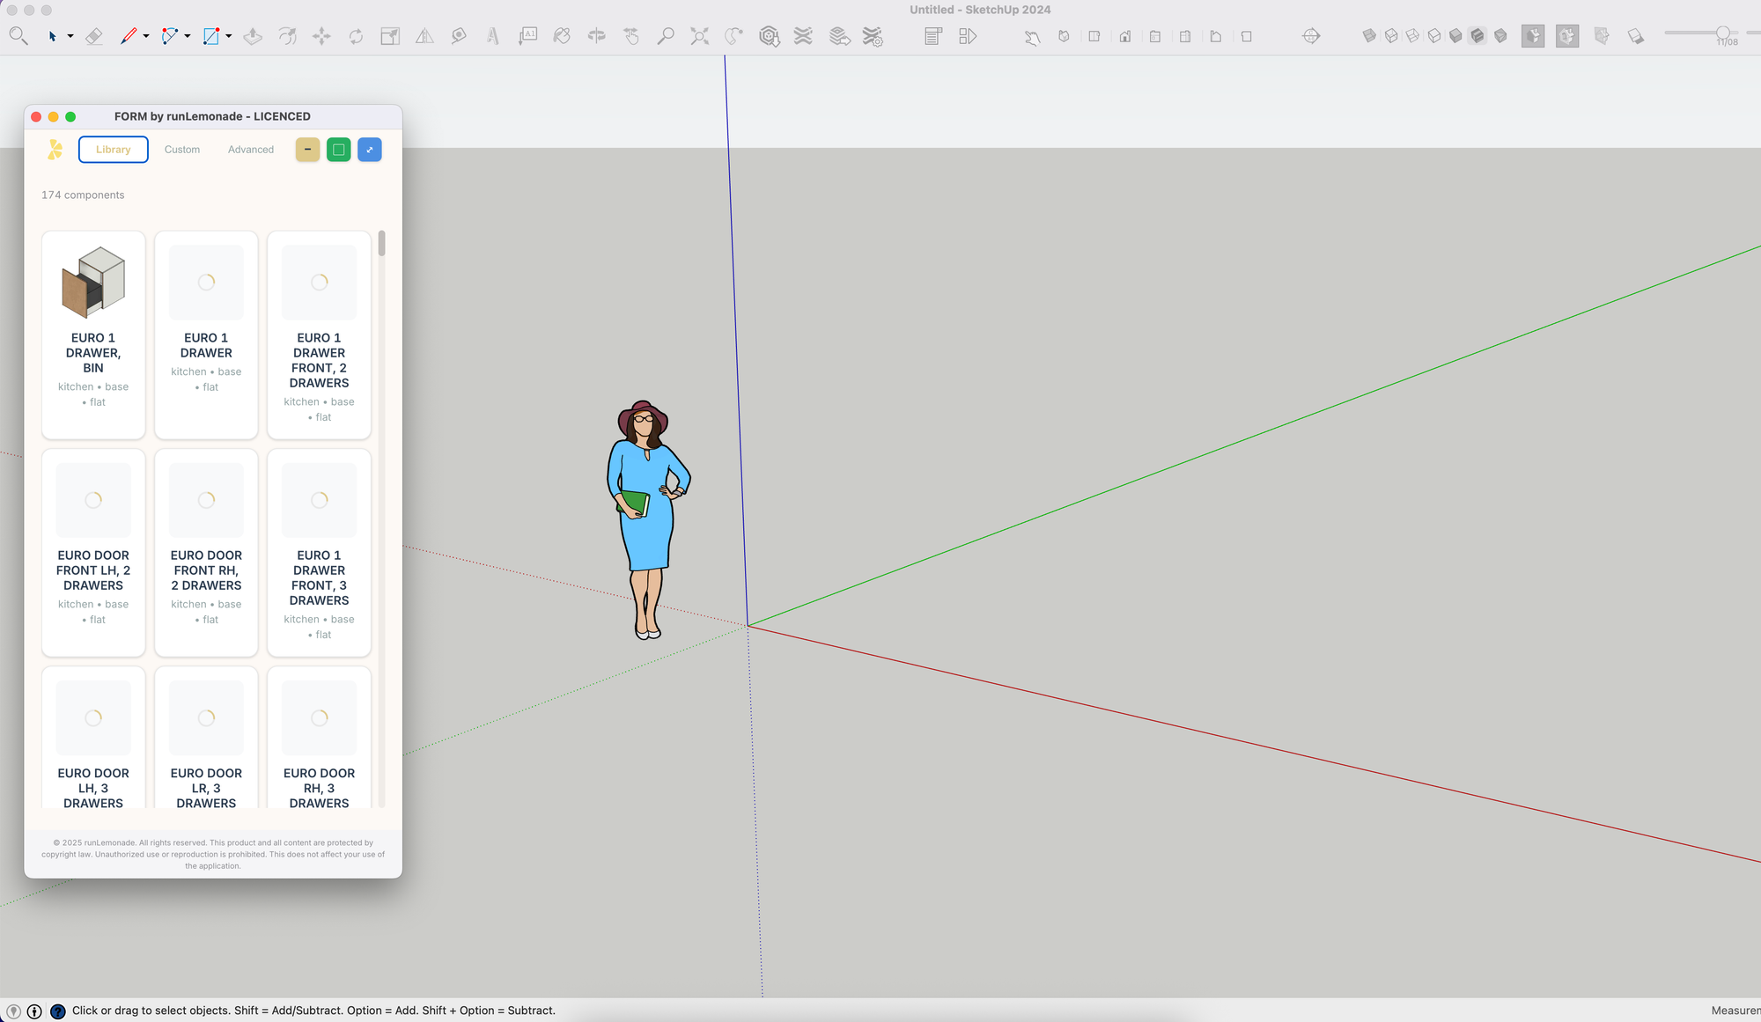This screenshot has width=1761, height=1022.
Task: Click the Flip mirror tool
Action: pyautogui.click(x=424, y=36)
